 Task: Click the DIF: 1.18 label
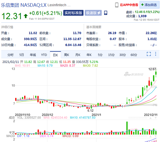click(23, 136)
